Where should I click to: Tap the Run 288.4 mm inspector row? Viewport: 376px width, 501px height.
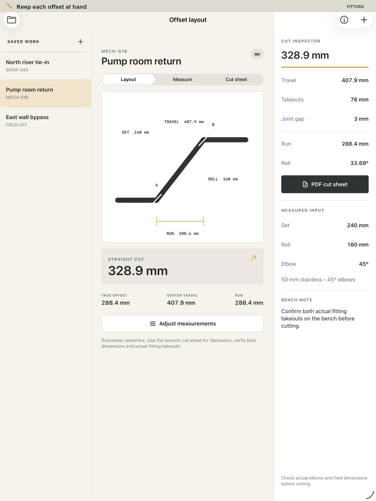click(x=325, y=144)
